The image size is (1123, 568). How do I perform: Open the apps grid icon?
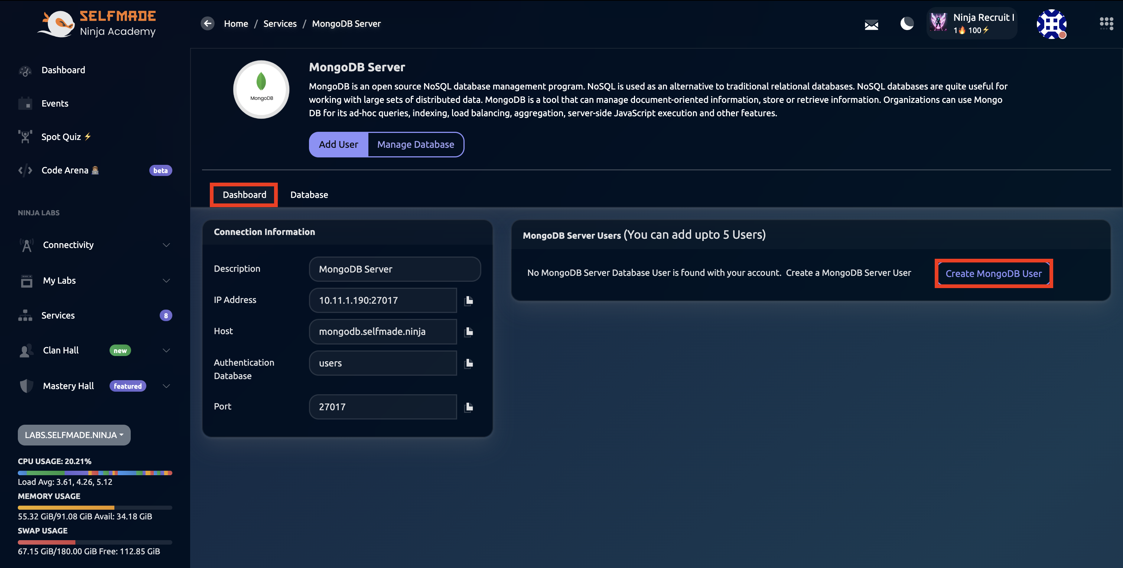coord(1106,23)
